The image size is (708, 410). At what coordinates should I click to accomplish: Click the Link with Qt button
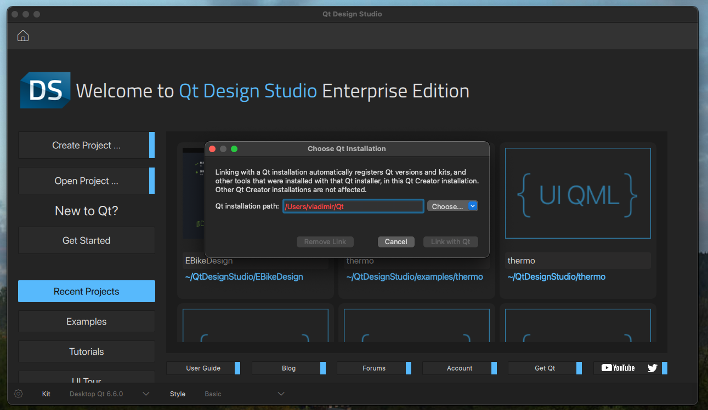[450, 241]
